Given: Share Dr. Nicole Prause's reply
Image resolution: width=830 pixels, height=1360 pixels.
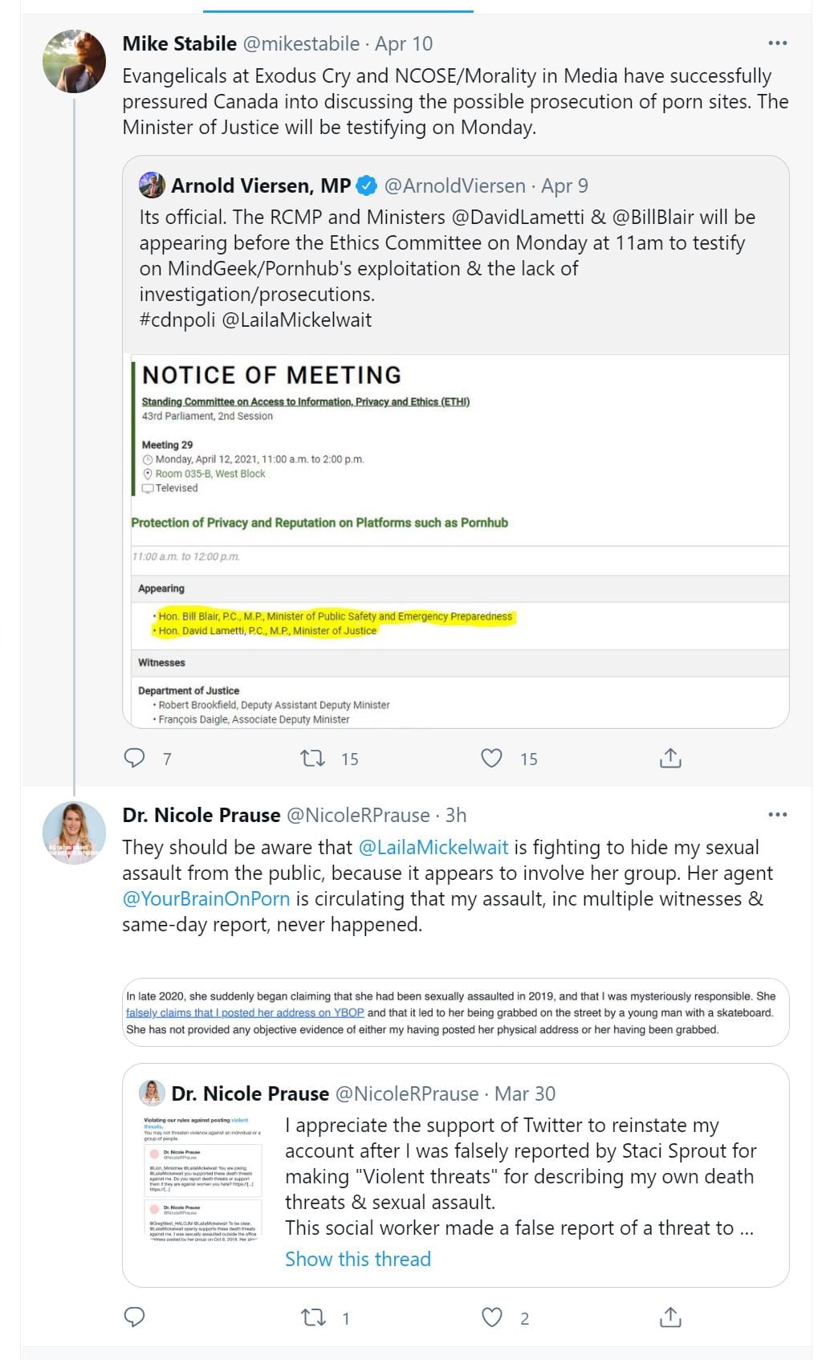Looking at the screenshot, I should pos(670,1317).
